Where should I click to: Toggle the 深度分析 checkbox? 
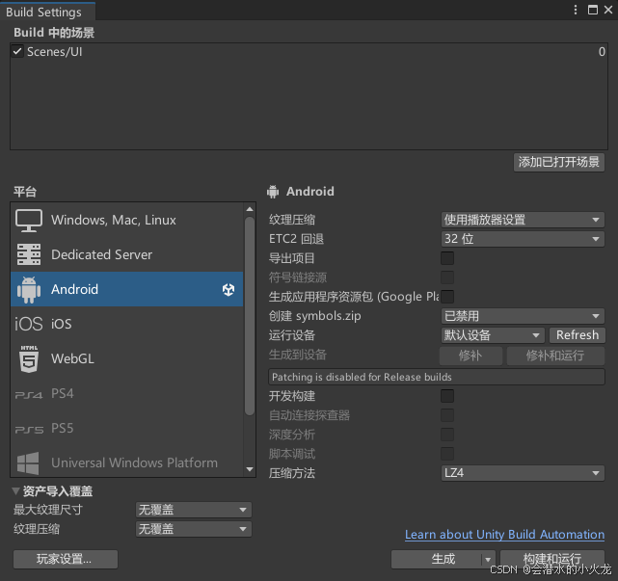447,435
